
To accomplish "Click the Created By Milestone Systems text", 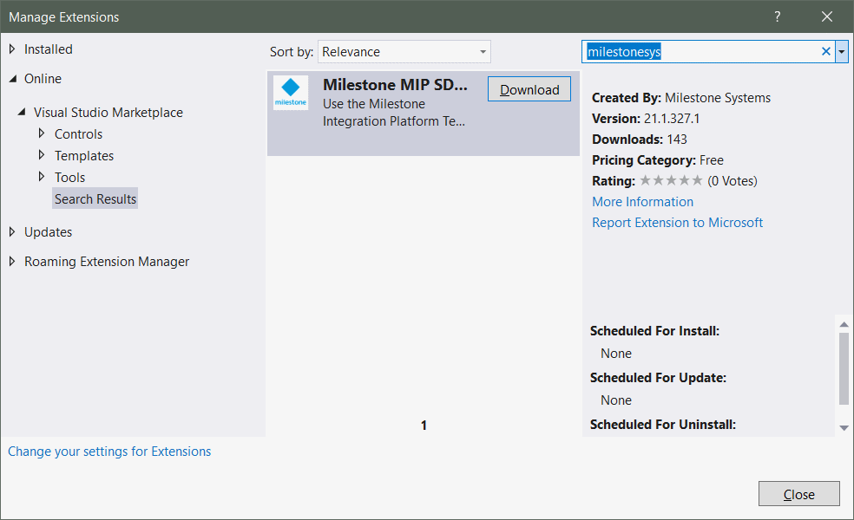I will (x=681, y=98).
